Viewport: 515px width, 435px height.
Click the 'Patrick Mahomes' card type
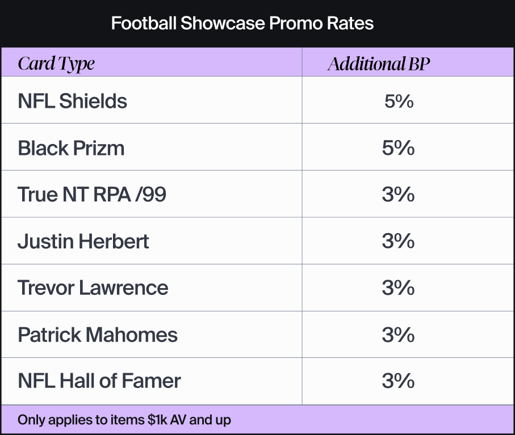[98, 335]
